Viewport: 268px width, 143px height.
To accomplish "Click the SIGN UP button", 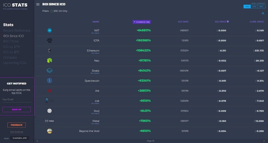I will point(16,110).
